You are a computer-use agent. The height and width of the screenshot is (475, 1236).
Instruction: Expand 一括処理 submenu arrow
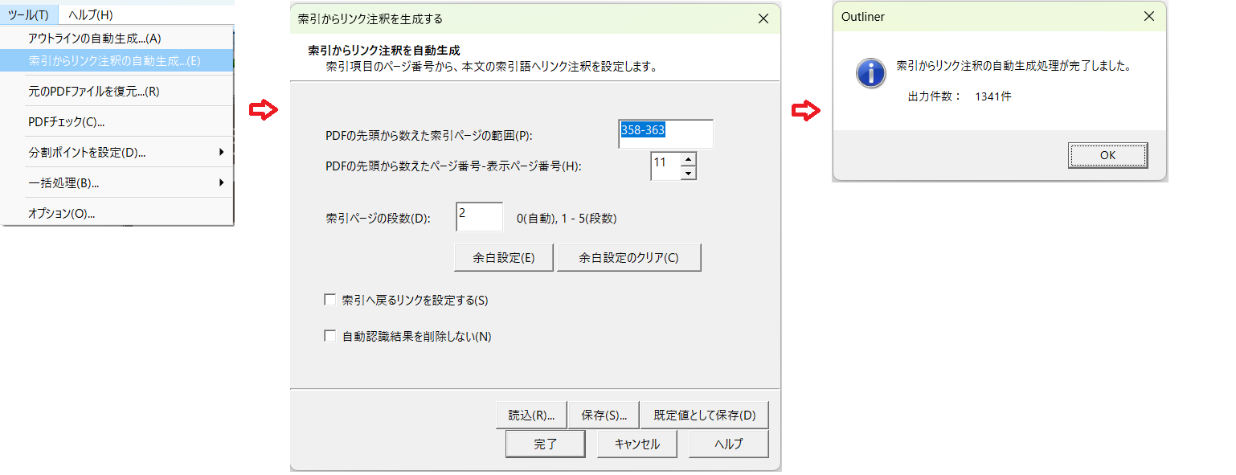221,182
